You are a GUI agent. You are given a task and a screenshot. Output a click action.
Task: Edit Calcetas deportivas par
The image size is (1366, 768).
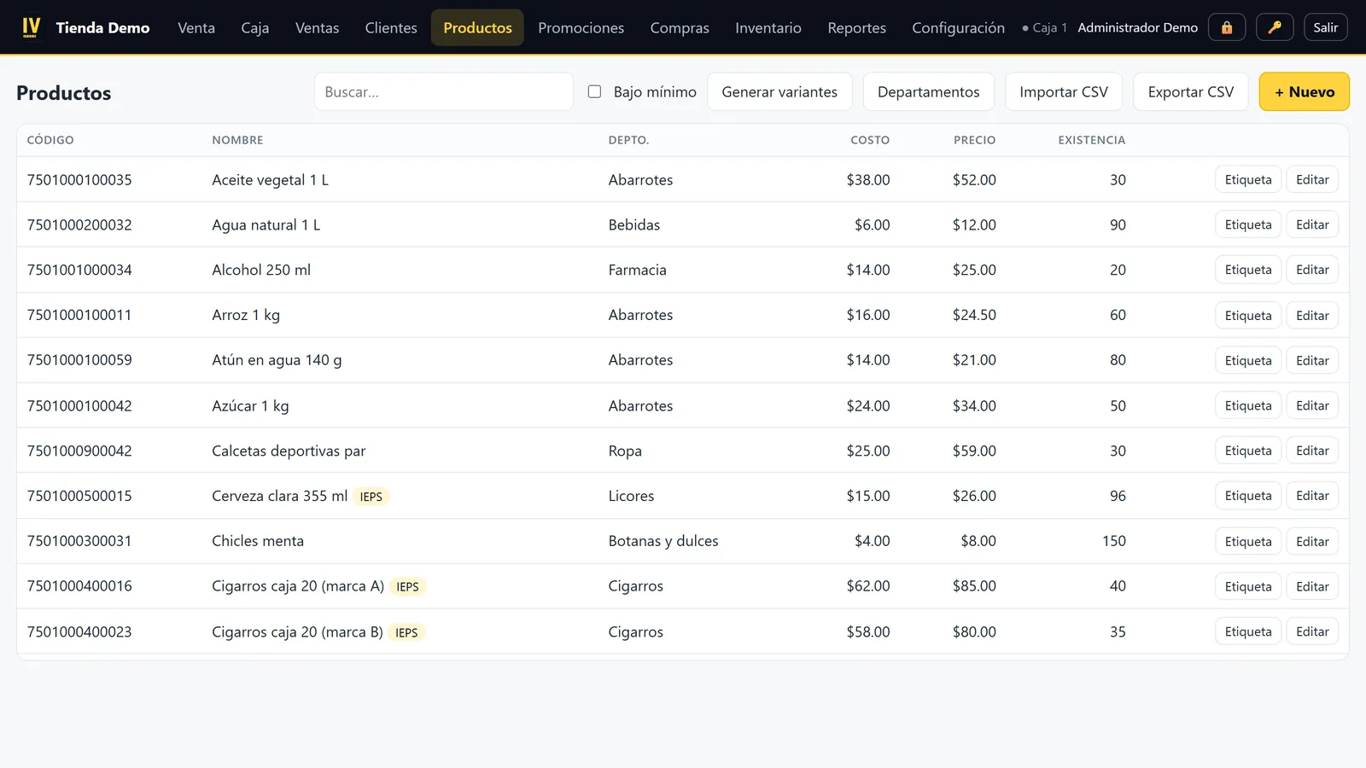click(x=1312, y=451)
